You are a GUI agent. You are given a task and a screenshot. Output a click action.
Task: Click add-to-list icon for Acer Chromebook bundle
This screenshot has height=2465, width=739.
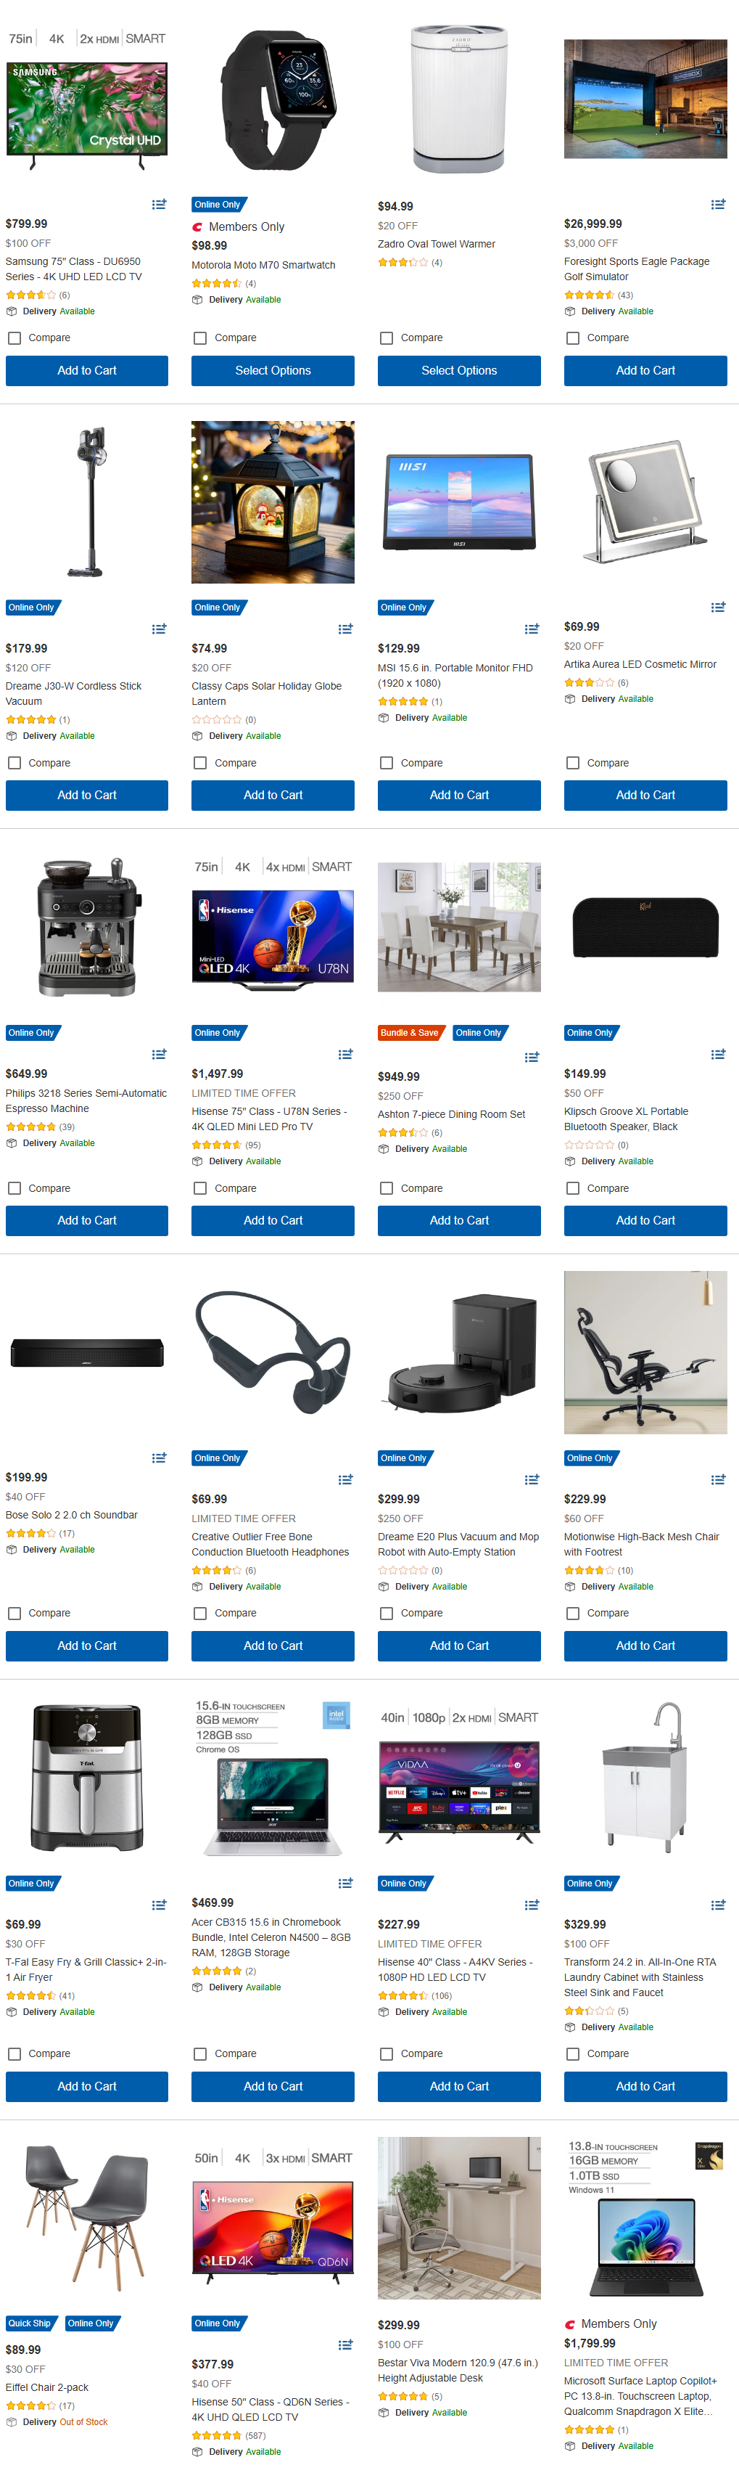[345, 1883]
